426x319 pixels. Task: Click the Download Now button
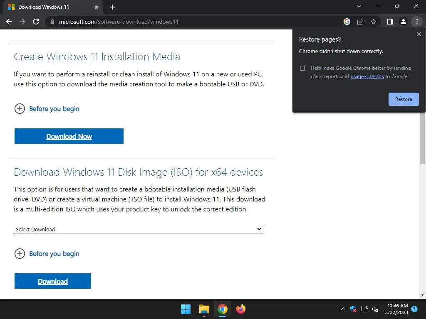click(69, 136)
